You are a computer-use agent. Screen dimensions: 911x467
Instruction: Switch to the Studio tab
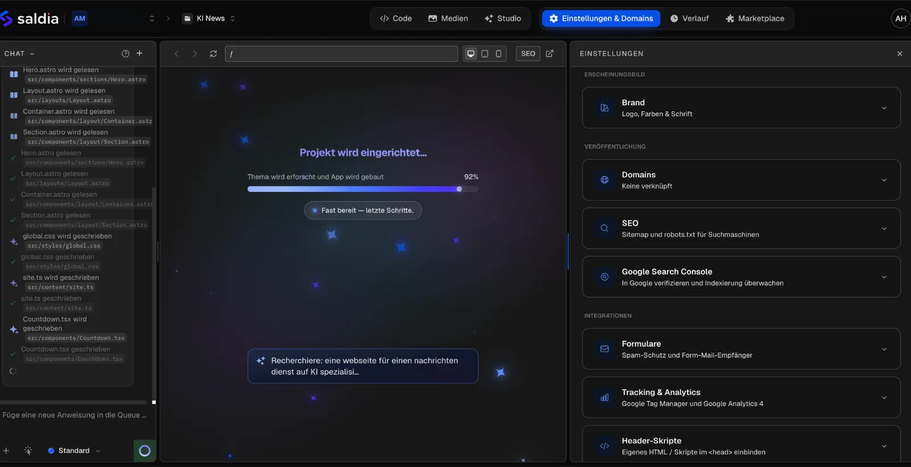tap(503, 19)
